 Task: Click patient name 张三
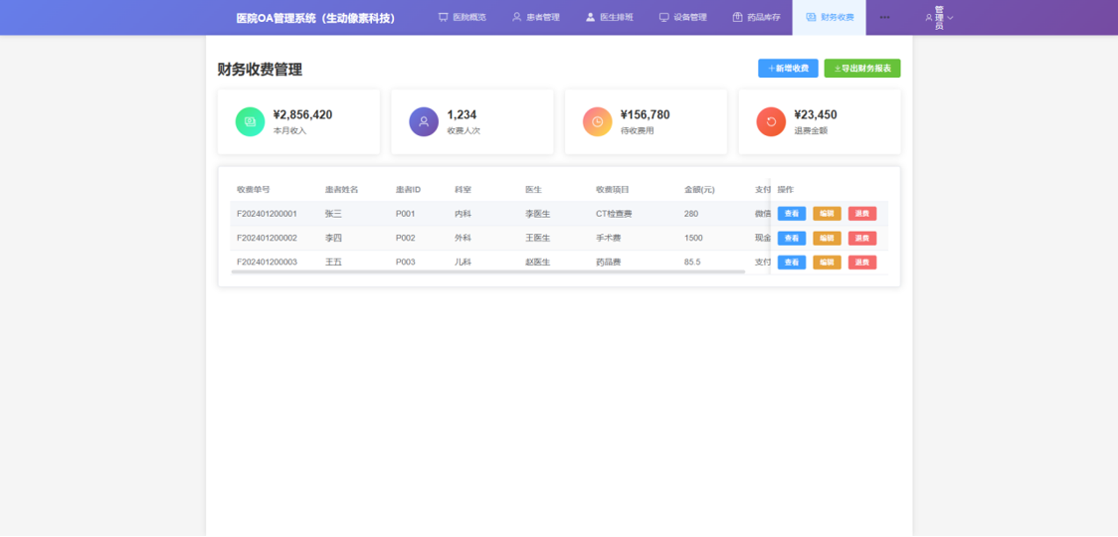tap(333, 213)
